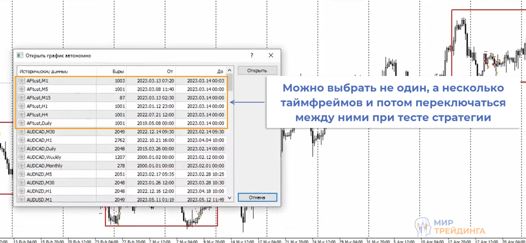Click the icon beside AUDCAD,Monthly row
Image resolution: width=526 pixels, height=243 pixels.
[22, 165]
